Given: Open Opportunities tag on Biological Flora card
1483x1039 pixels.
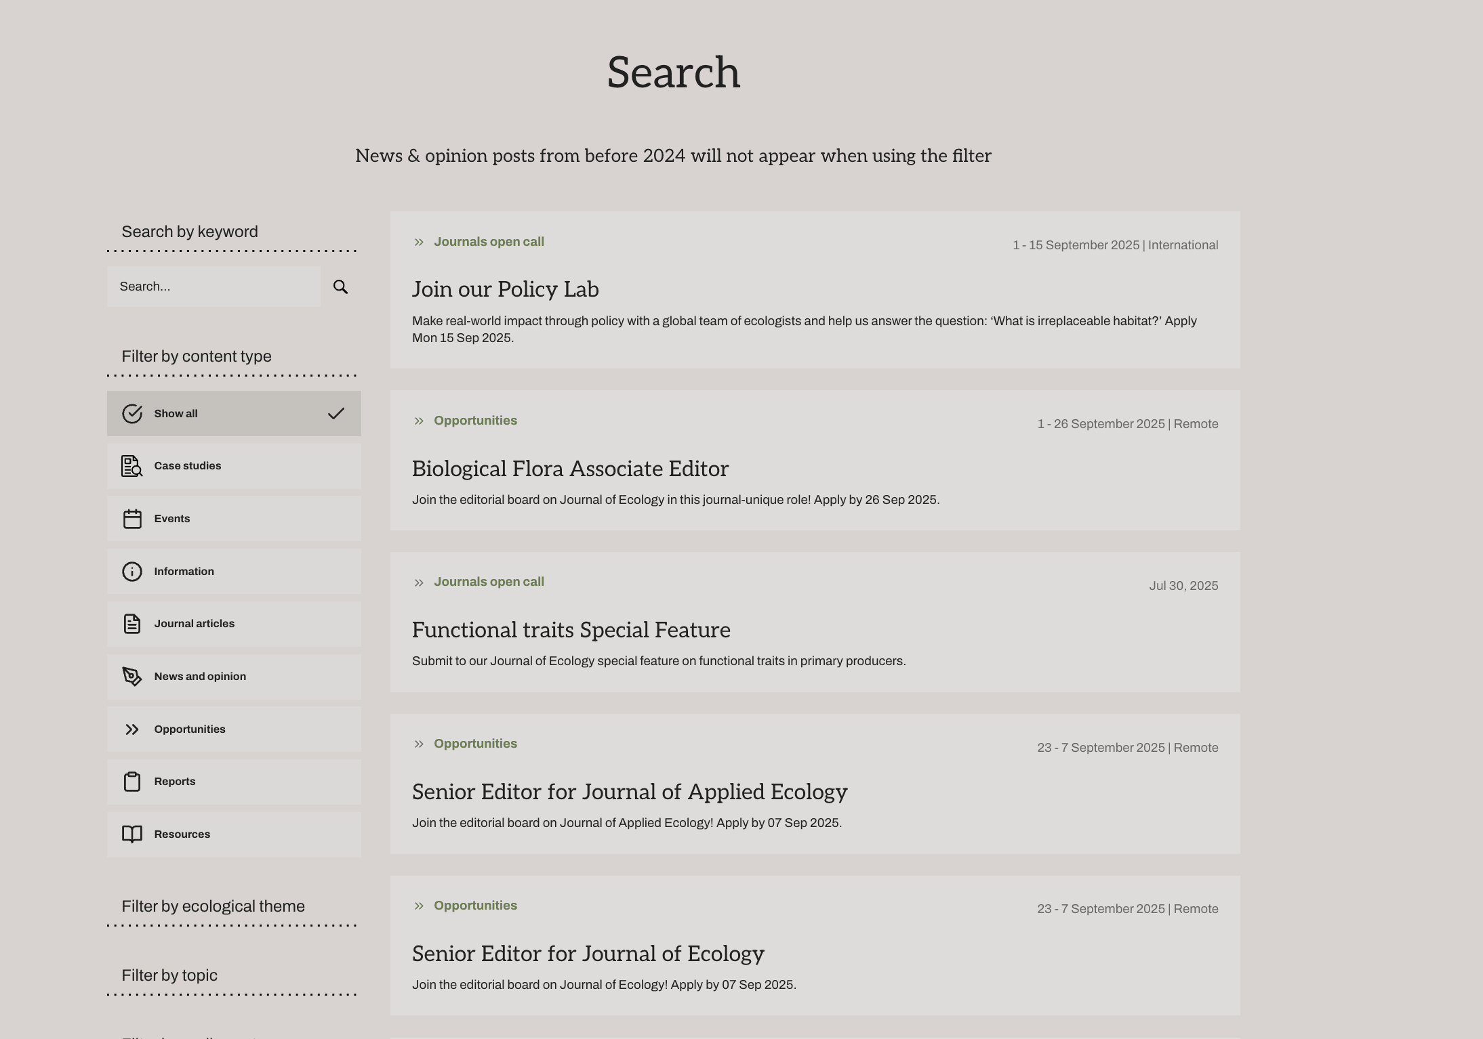Looking at the screenshot, I should 475,421.
